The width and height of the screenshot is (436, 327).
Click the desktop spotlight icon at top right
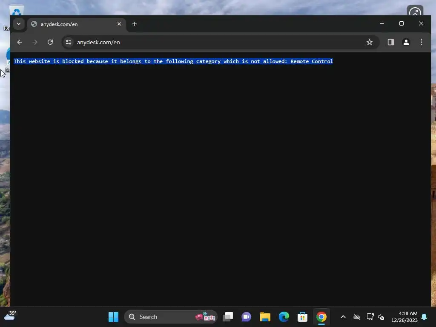415,11
